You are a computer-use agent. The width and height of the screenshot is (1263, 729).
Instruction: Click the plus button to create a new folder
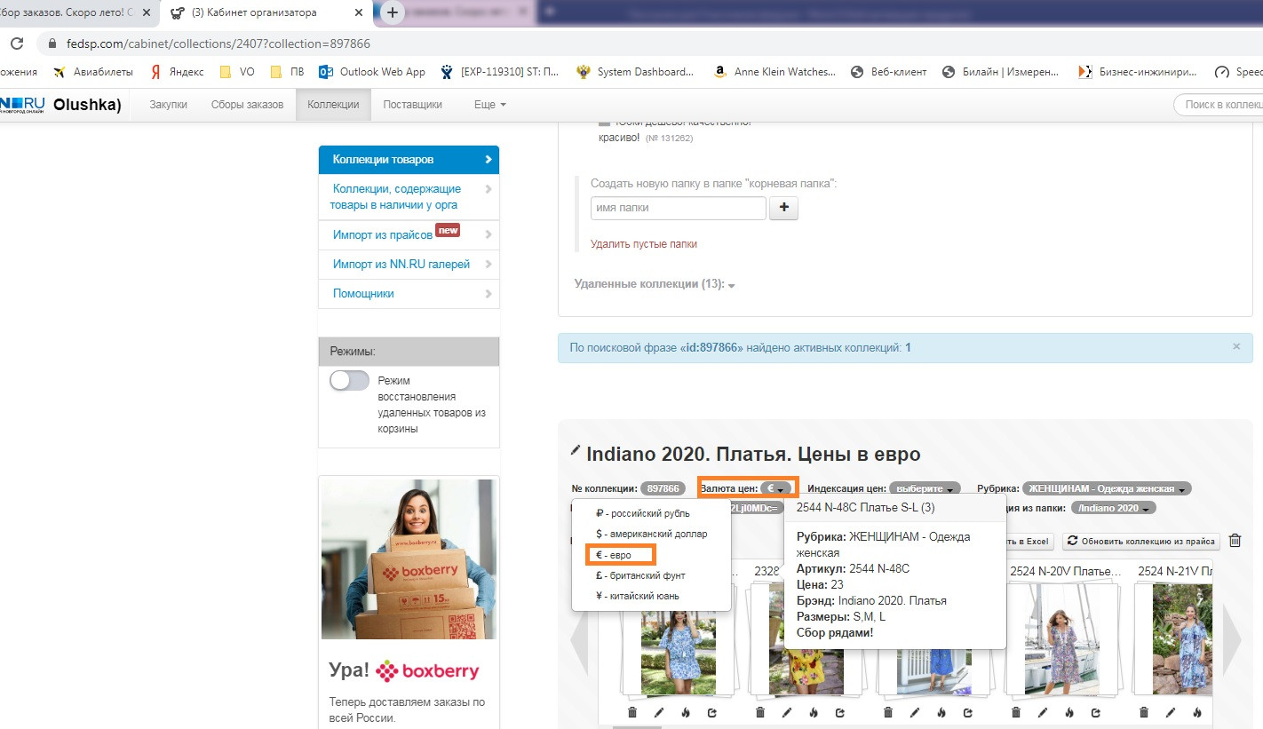pyautogui.click(x=783, y=209)
